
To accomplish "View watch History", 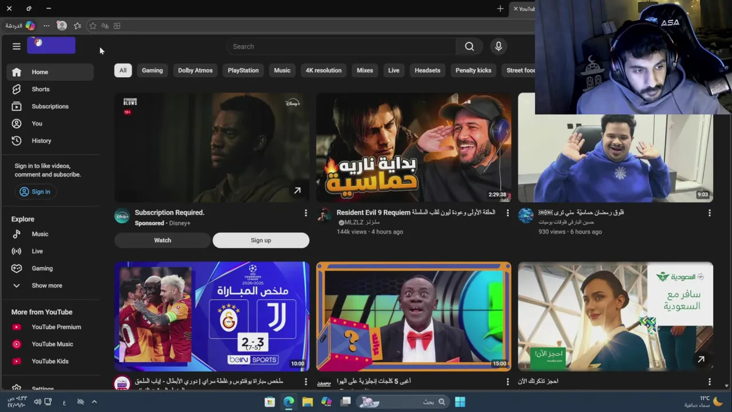I will (50, 141).
